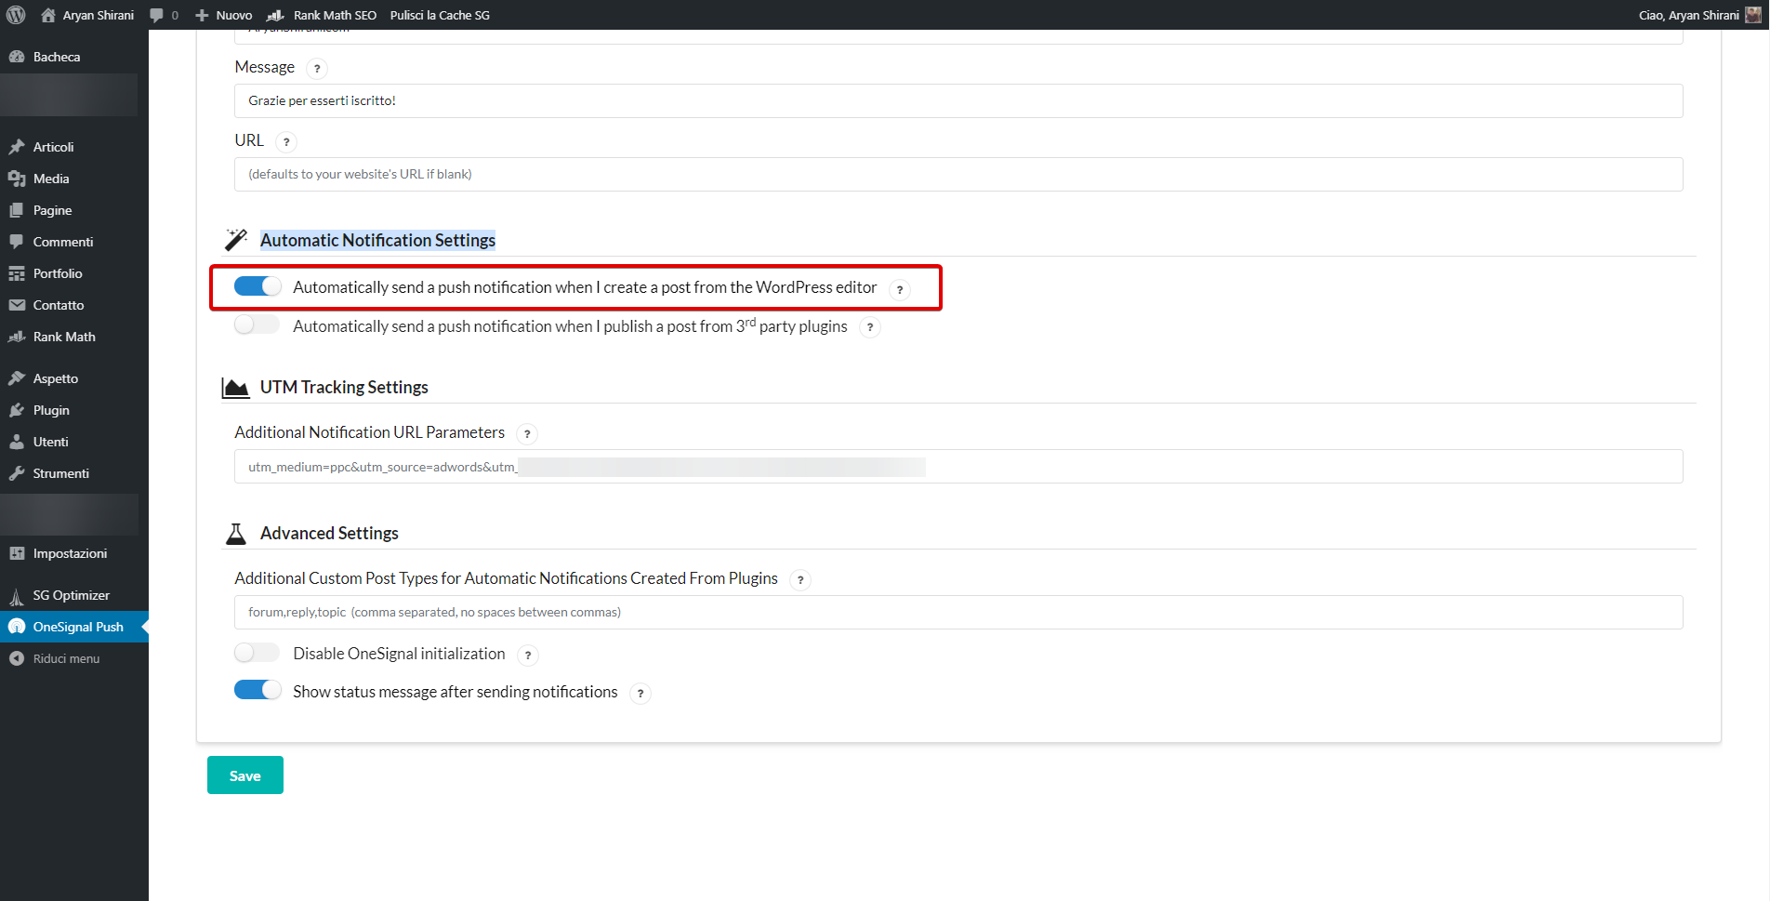The image size is (1770, 901).
Task: Click the Aspetto brush icon
Action: [17, 378]
